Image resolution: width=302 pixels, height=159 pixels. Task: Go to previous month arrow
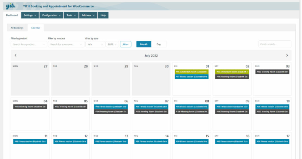[16, 55]
